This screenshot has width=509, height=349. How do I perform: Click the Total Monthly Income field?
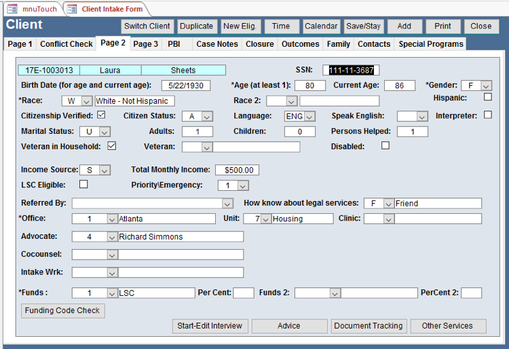(x=237, y=170)
